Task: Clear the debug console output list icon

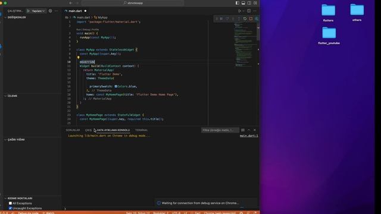Action: 243,130
